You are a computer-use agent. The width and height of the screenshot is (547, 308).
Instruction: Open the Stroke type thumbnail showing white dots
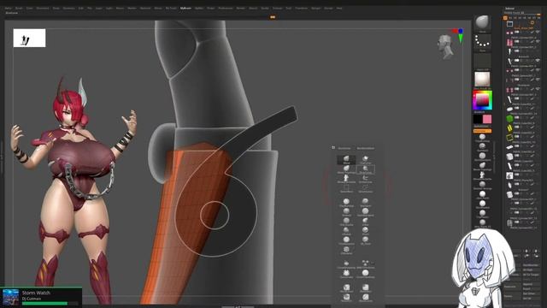pyautogui.click(x=482, y=42)
